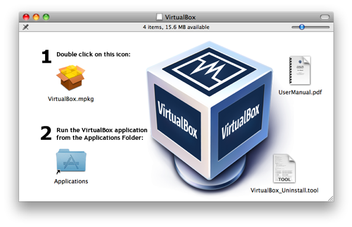Open the VirtualBox.mpkg installer package icon
The width and height of the screenshot is (352, 227).
click(71, 78)
